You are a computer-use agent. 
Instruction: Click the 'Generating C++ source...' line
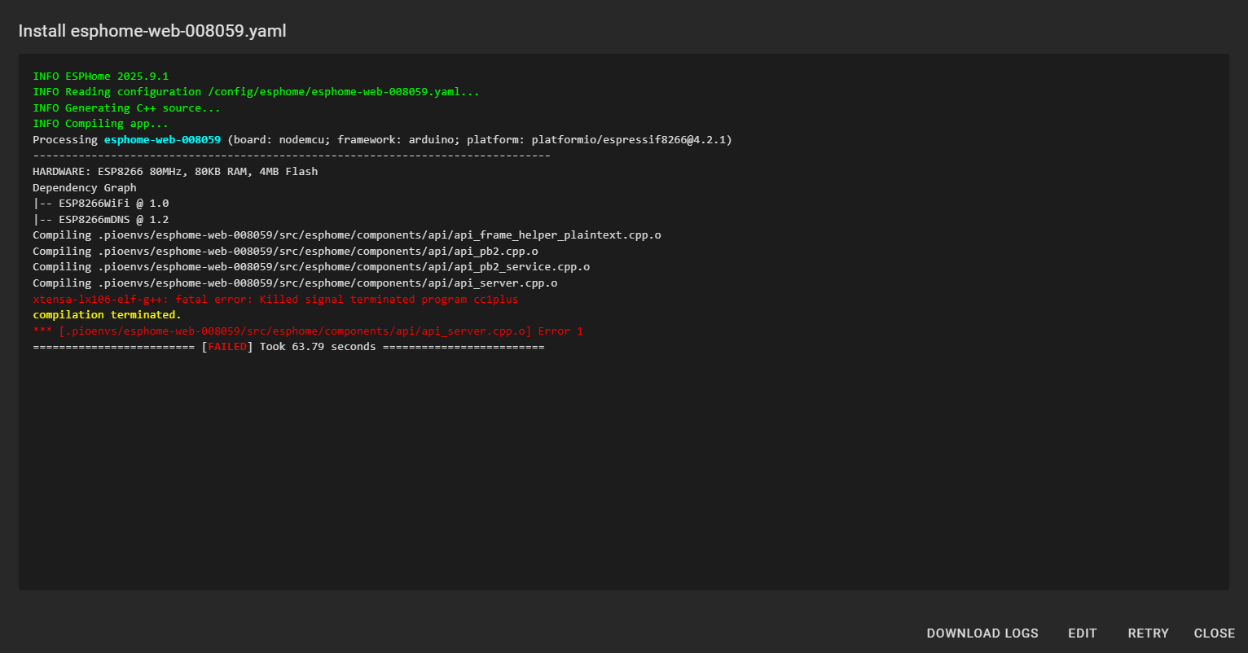126,107
